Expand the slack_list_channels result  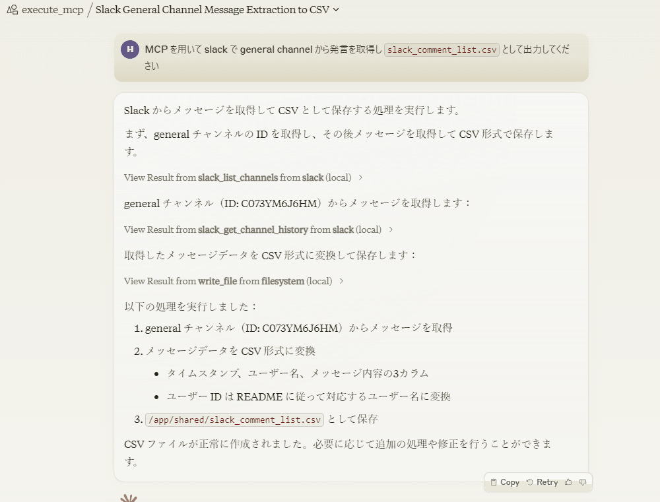pos(244,177)
